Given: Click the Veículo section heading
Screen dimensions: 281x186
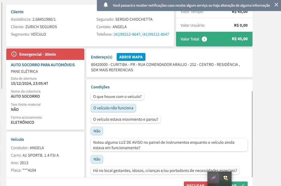Looking at the screenshot, I should coord(17,139).
